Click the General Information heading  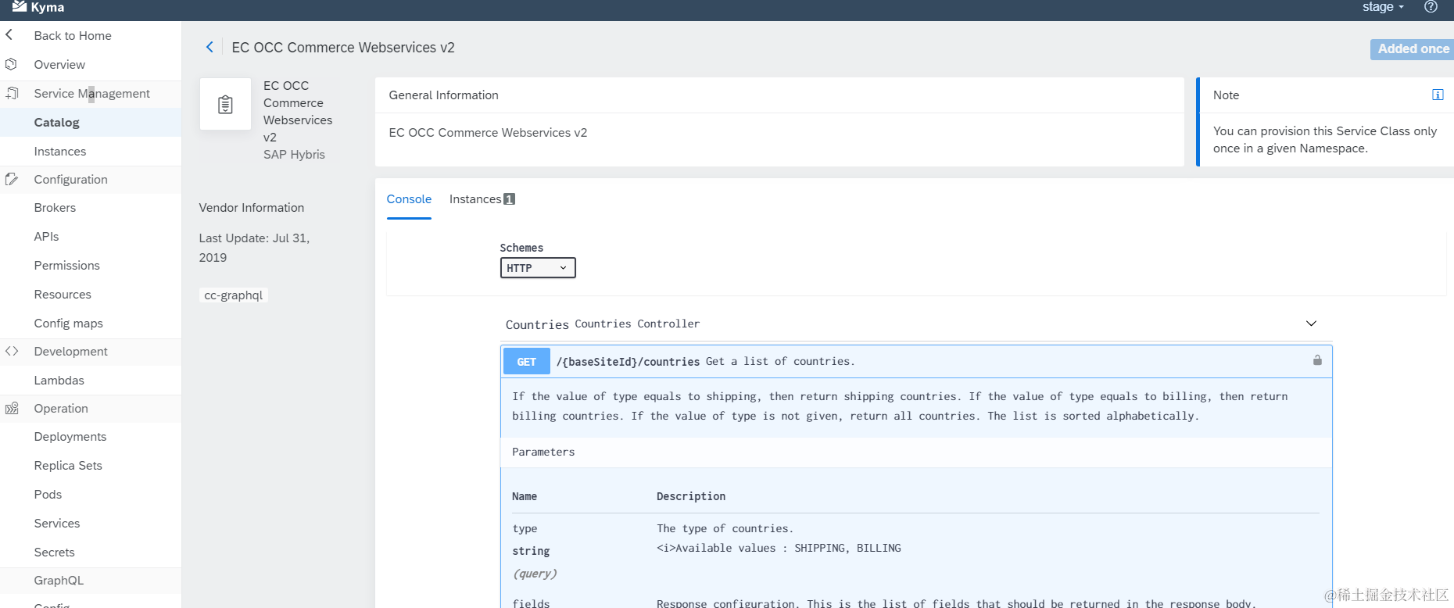tap(443, 95)
